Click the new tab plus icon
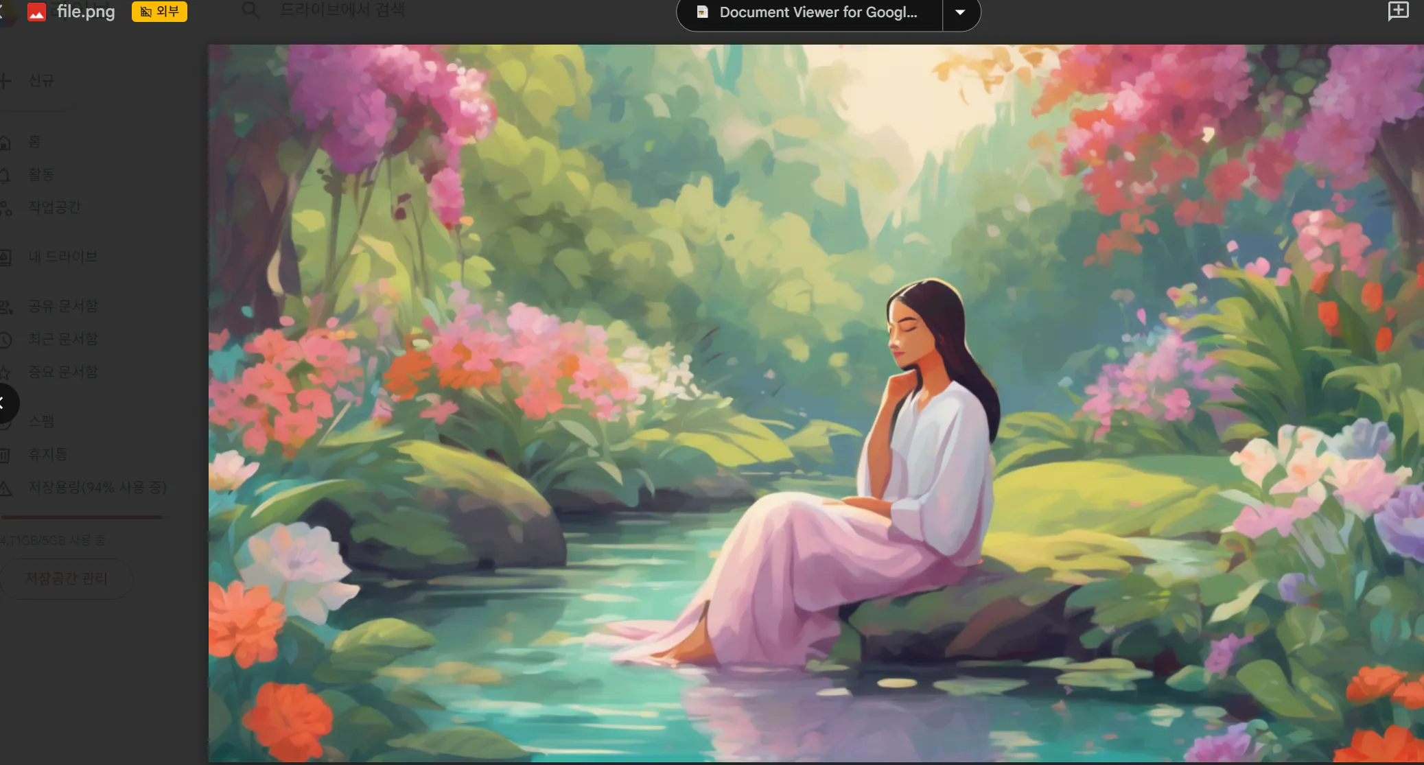 (x=1399, y=11)
